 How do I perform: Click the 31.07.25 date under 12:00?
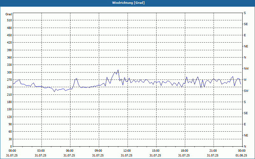tap(127, 156)
